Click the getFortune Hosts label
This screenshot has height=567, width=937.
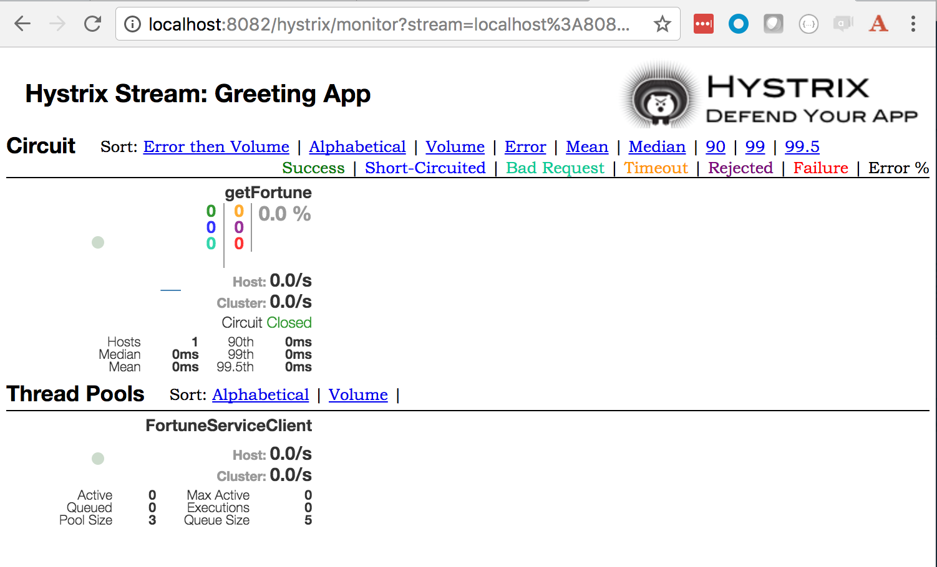[124, 342]
